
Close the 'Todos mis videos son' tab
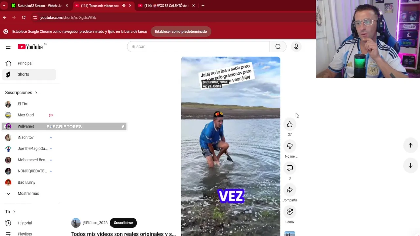[x=130, y=6]
